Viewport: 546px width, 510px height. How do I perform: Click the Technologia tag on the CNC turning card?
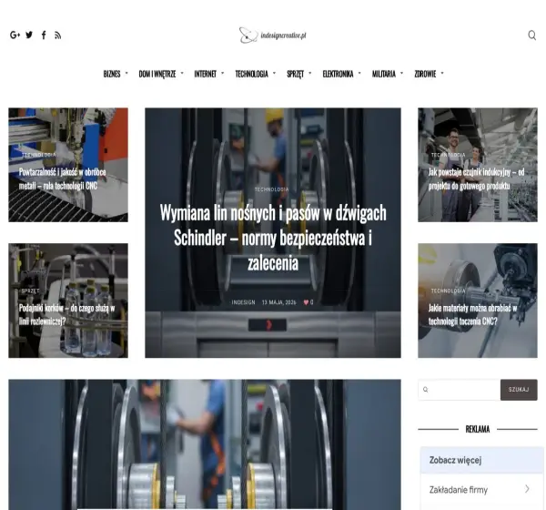[448, 291]
